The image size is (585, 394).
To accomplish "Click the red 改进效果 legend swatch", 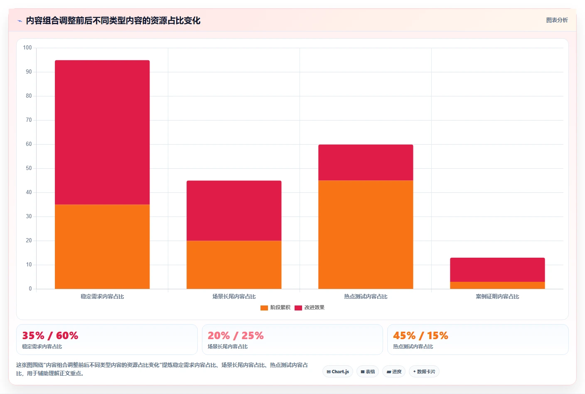I will click(298, 308).
